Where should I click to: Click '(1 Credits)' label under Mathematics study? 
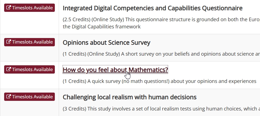click(x=74, y=81)
